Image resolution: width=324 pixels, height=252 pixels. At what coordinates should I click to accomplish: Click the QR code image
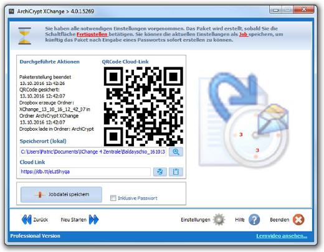143,106
